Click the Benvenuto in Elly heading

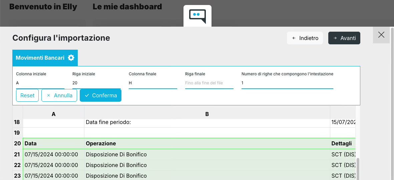click(x=43, y=7)
